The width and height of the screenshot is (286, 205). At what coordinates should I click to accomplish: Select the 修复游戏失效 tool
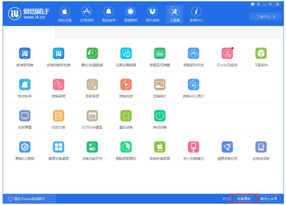[x=193, y=57]
